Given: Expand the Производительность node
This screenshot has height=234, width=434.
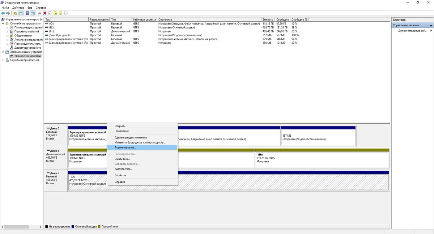Looking at the screenshot, I should [7, 44].
